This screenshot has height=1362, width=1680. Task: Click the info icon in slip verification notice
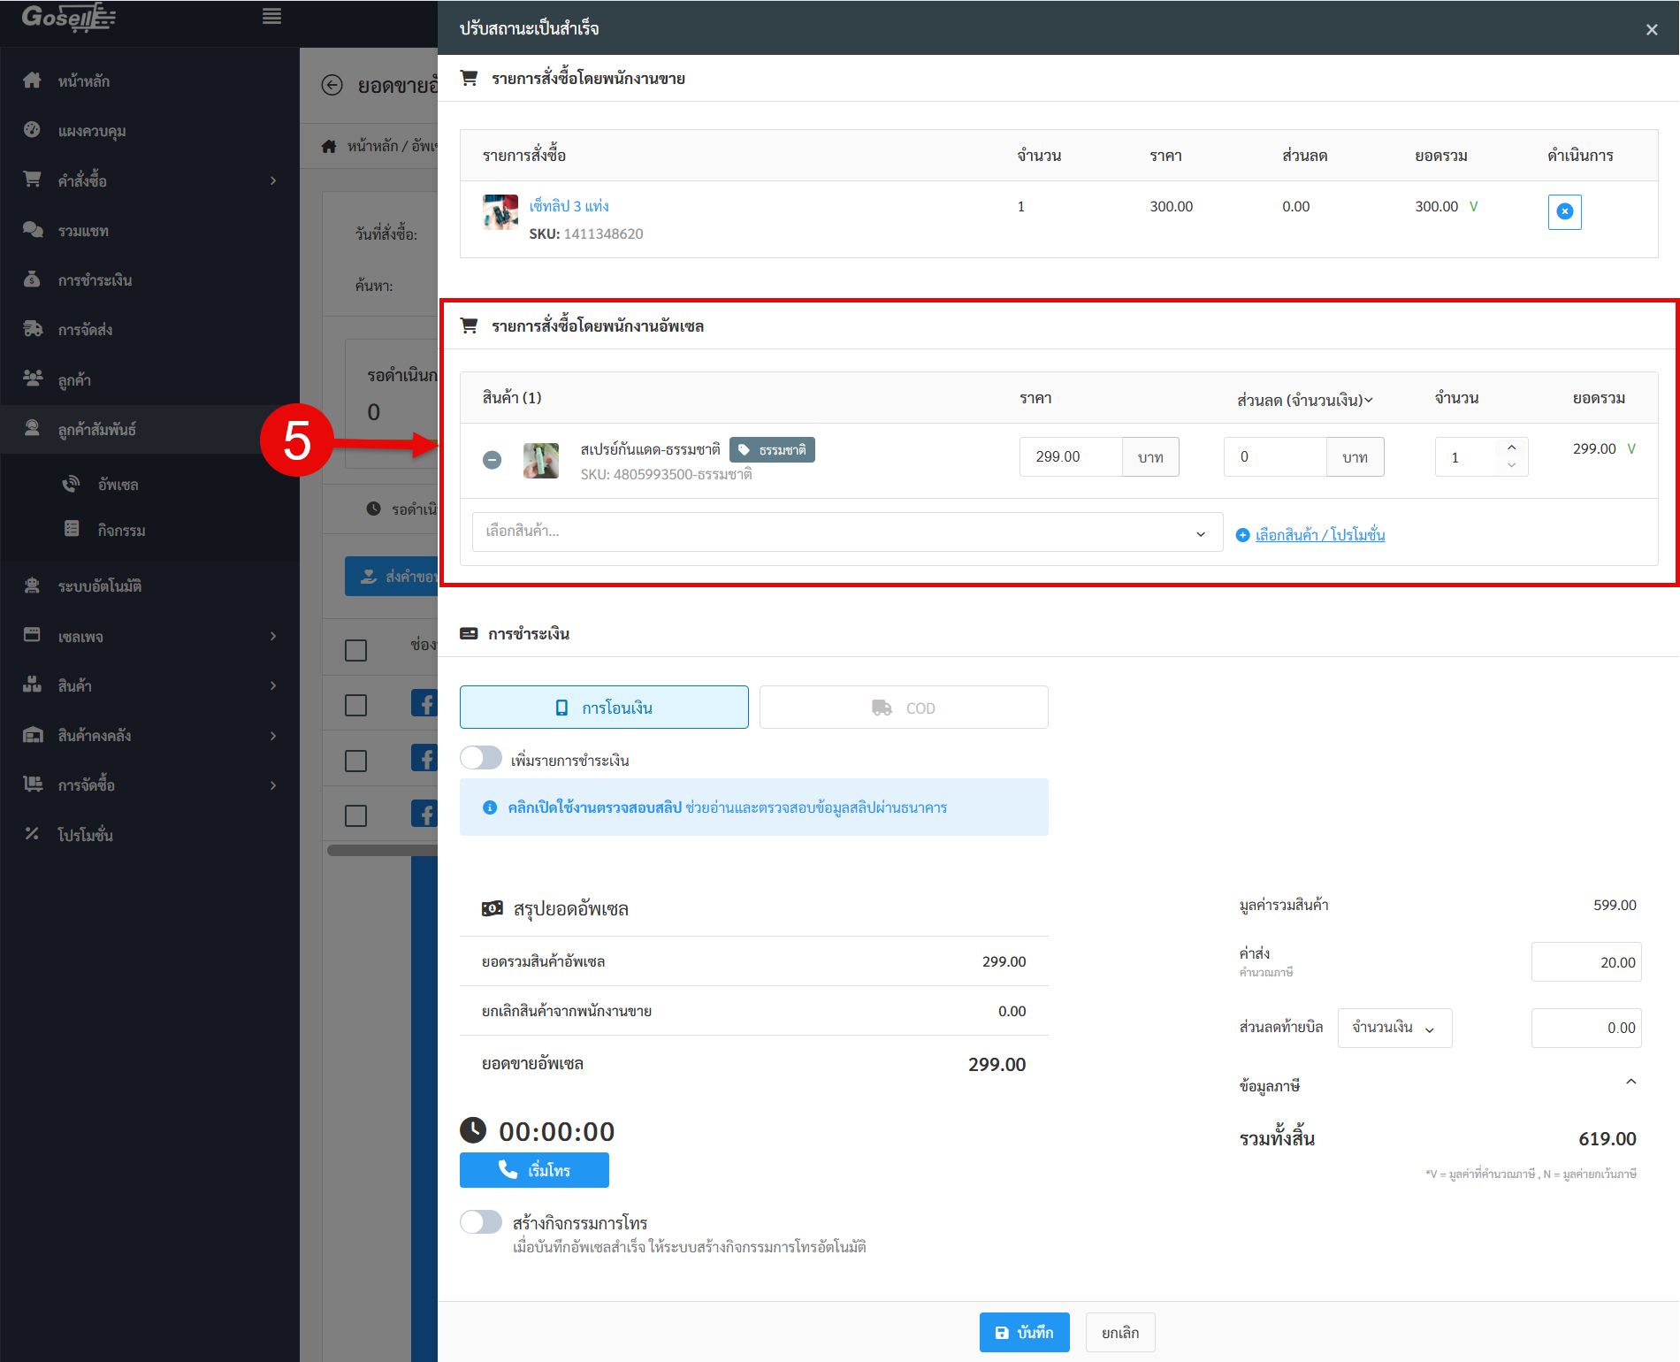click(x=489, y=807)
